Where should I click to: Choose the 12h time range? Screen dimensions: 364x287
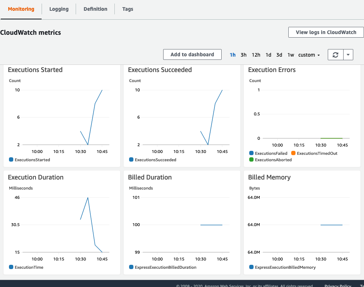pyautogui.click(x=256, y=55)
